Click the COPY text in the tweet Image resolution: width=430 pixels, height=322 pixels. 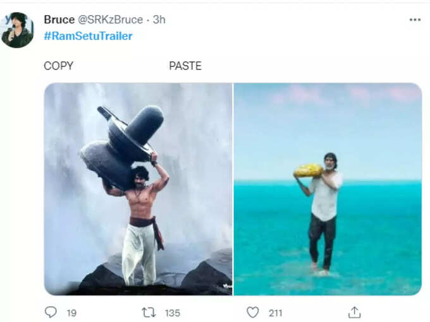coord(58,66)
